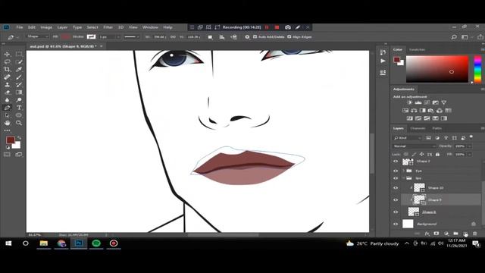Create a new group folder
The width and height of the screenshot is (485, 273).
tap(455, 234)
